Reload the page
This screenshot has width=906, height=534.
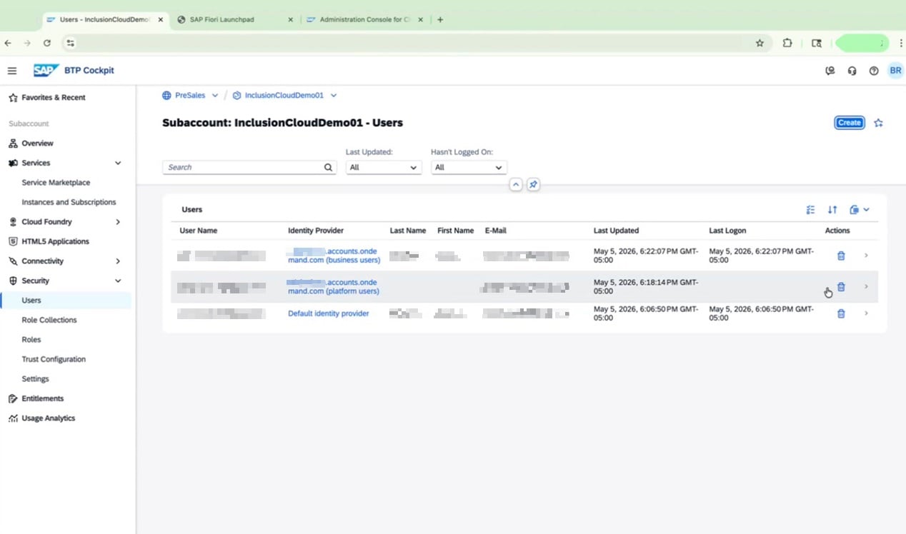tap(47, 43)
